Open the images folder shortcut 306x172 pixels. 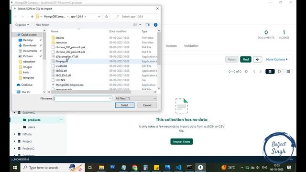(x=27, y=67)
